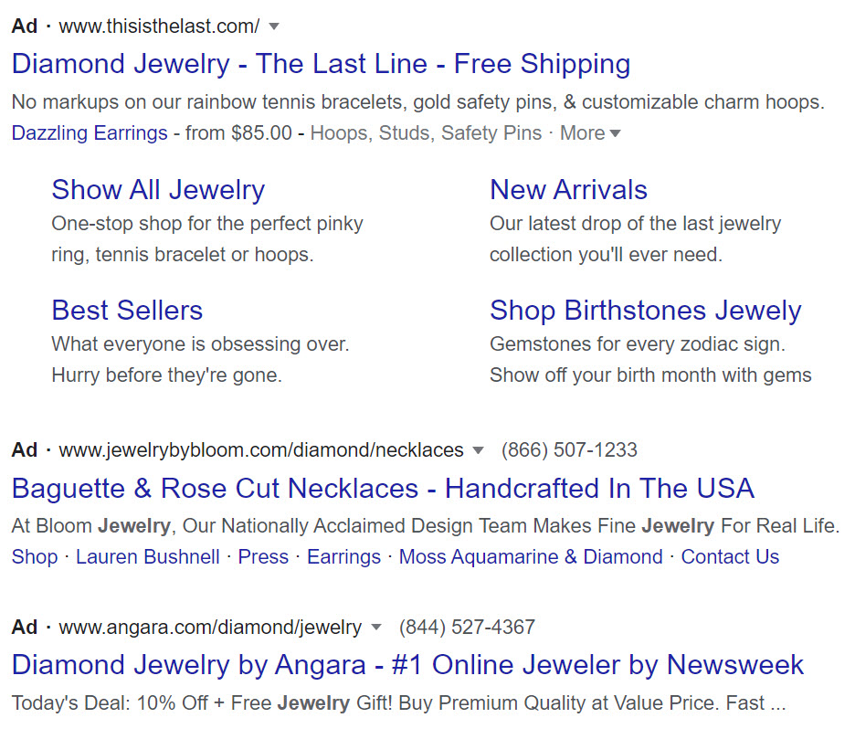Click dropdown arrow beside jewelrybybloom.com URL
Screen dimensions: 855x739
click(478, 450)
